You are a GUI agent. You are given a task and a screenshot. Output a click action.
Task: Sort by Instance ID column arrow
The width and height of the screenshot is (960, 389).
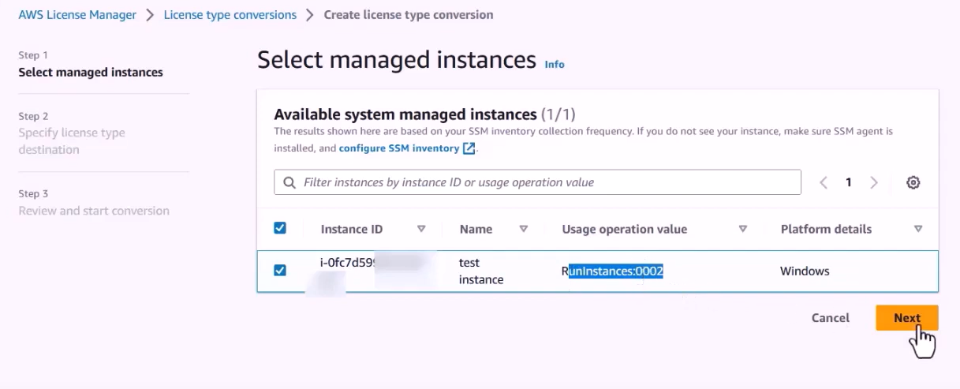click(x=421, y=229)
